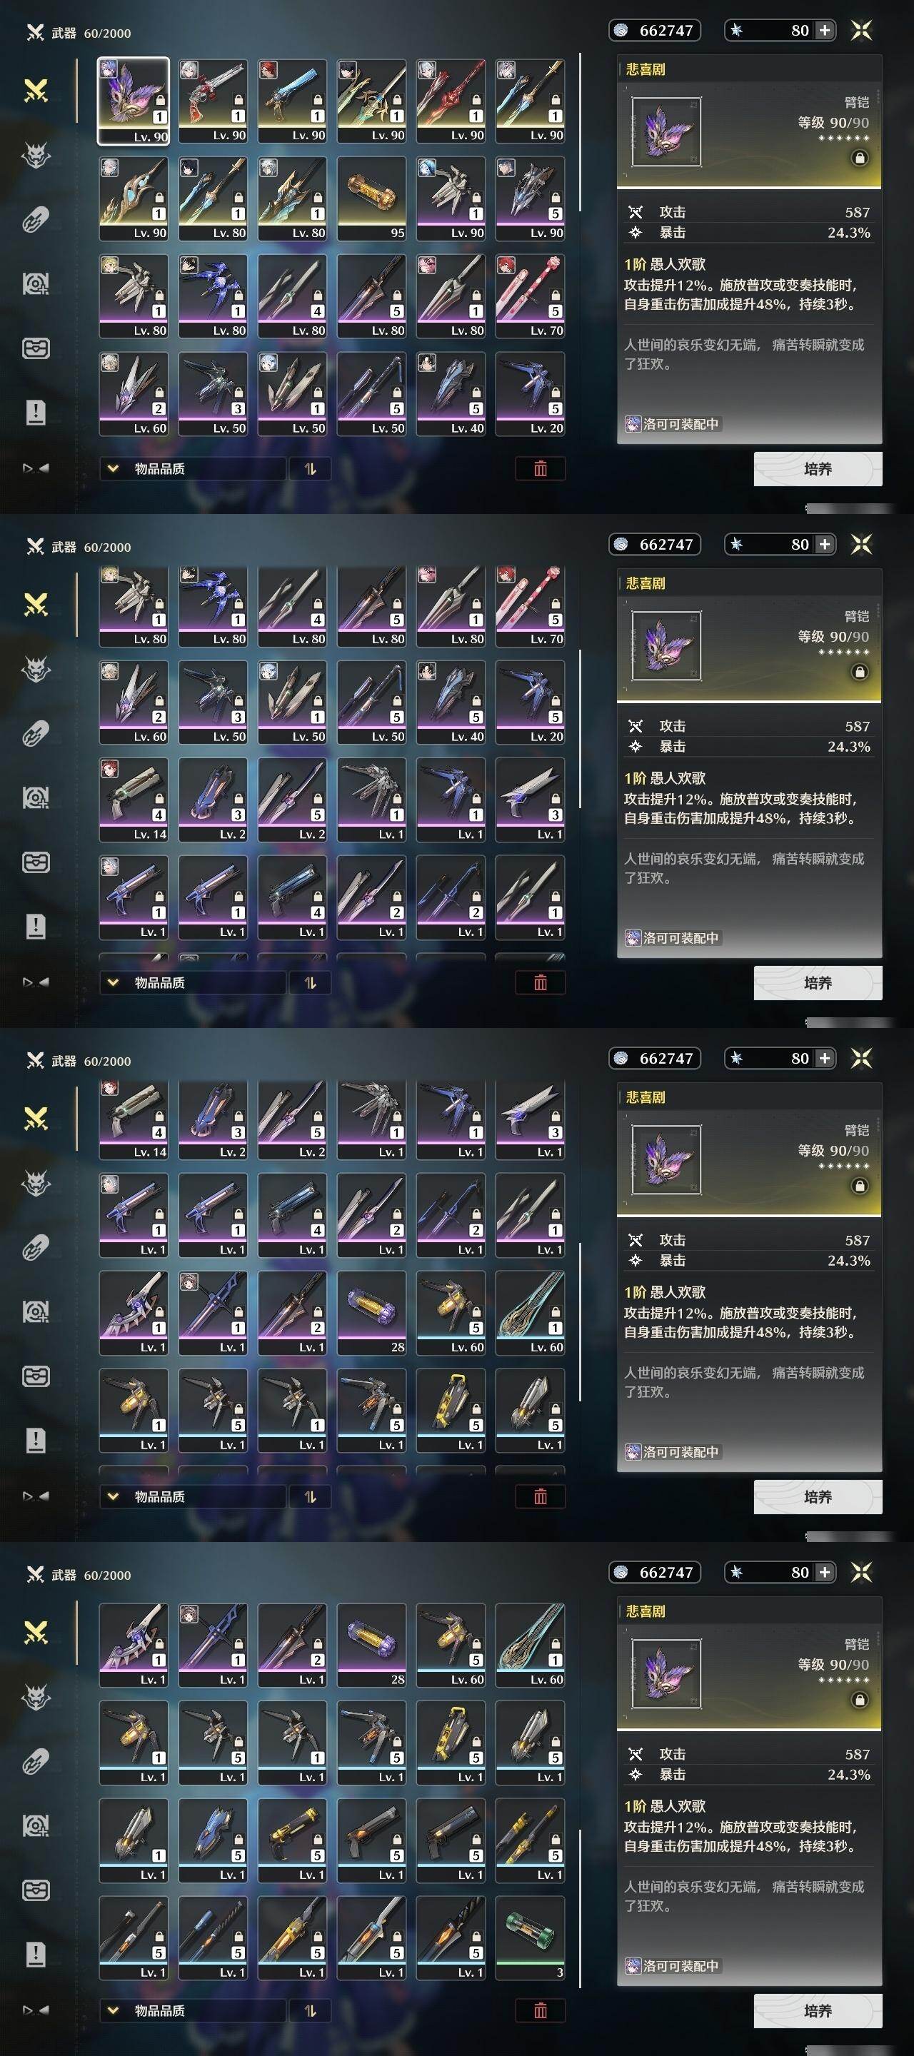Click the 培养 button in topmost panel

[818, 468]
